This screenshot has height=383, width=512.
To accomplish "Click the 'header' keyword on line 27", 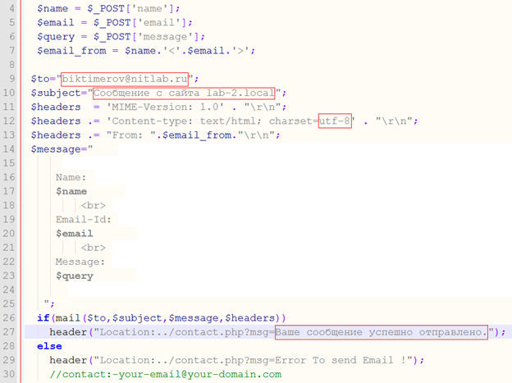I will pyautogui.click(x=68, y=332).
